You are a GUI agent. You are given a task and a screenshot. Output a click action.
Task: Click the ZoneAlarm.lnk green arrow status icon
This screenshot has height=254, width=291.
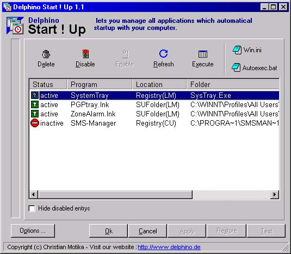click(x=35, y=114)
